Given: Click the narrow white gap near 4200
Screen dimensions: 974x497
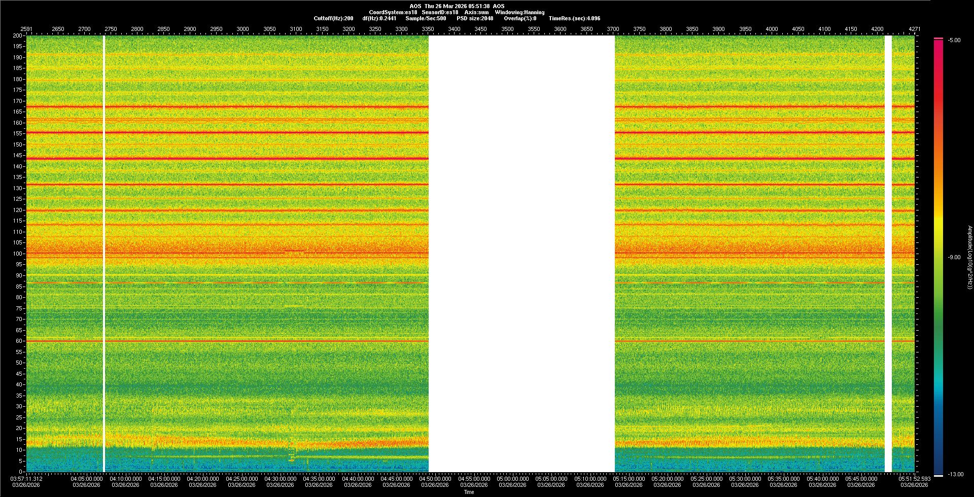Looking at the screenshot, I should click(x=888, y=254).
